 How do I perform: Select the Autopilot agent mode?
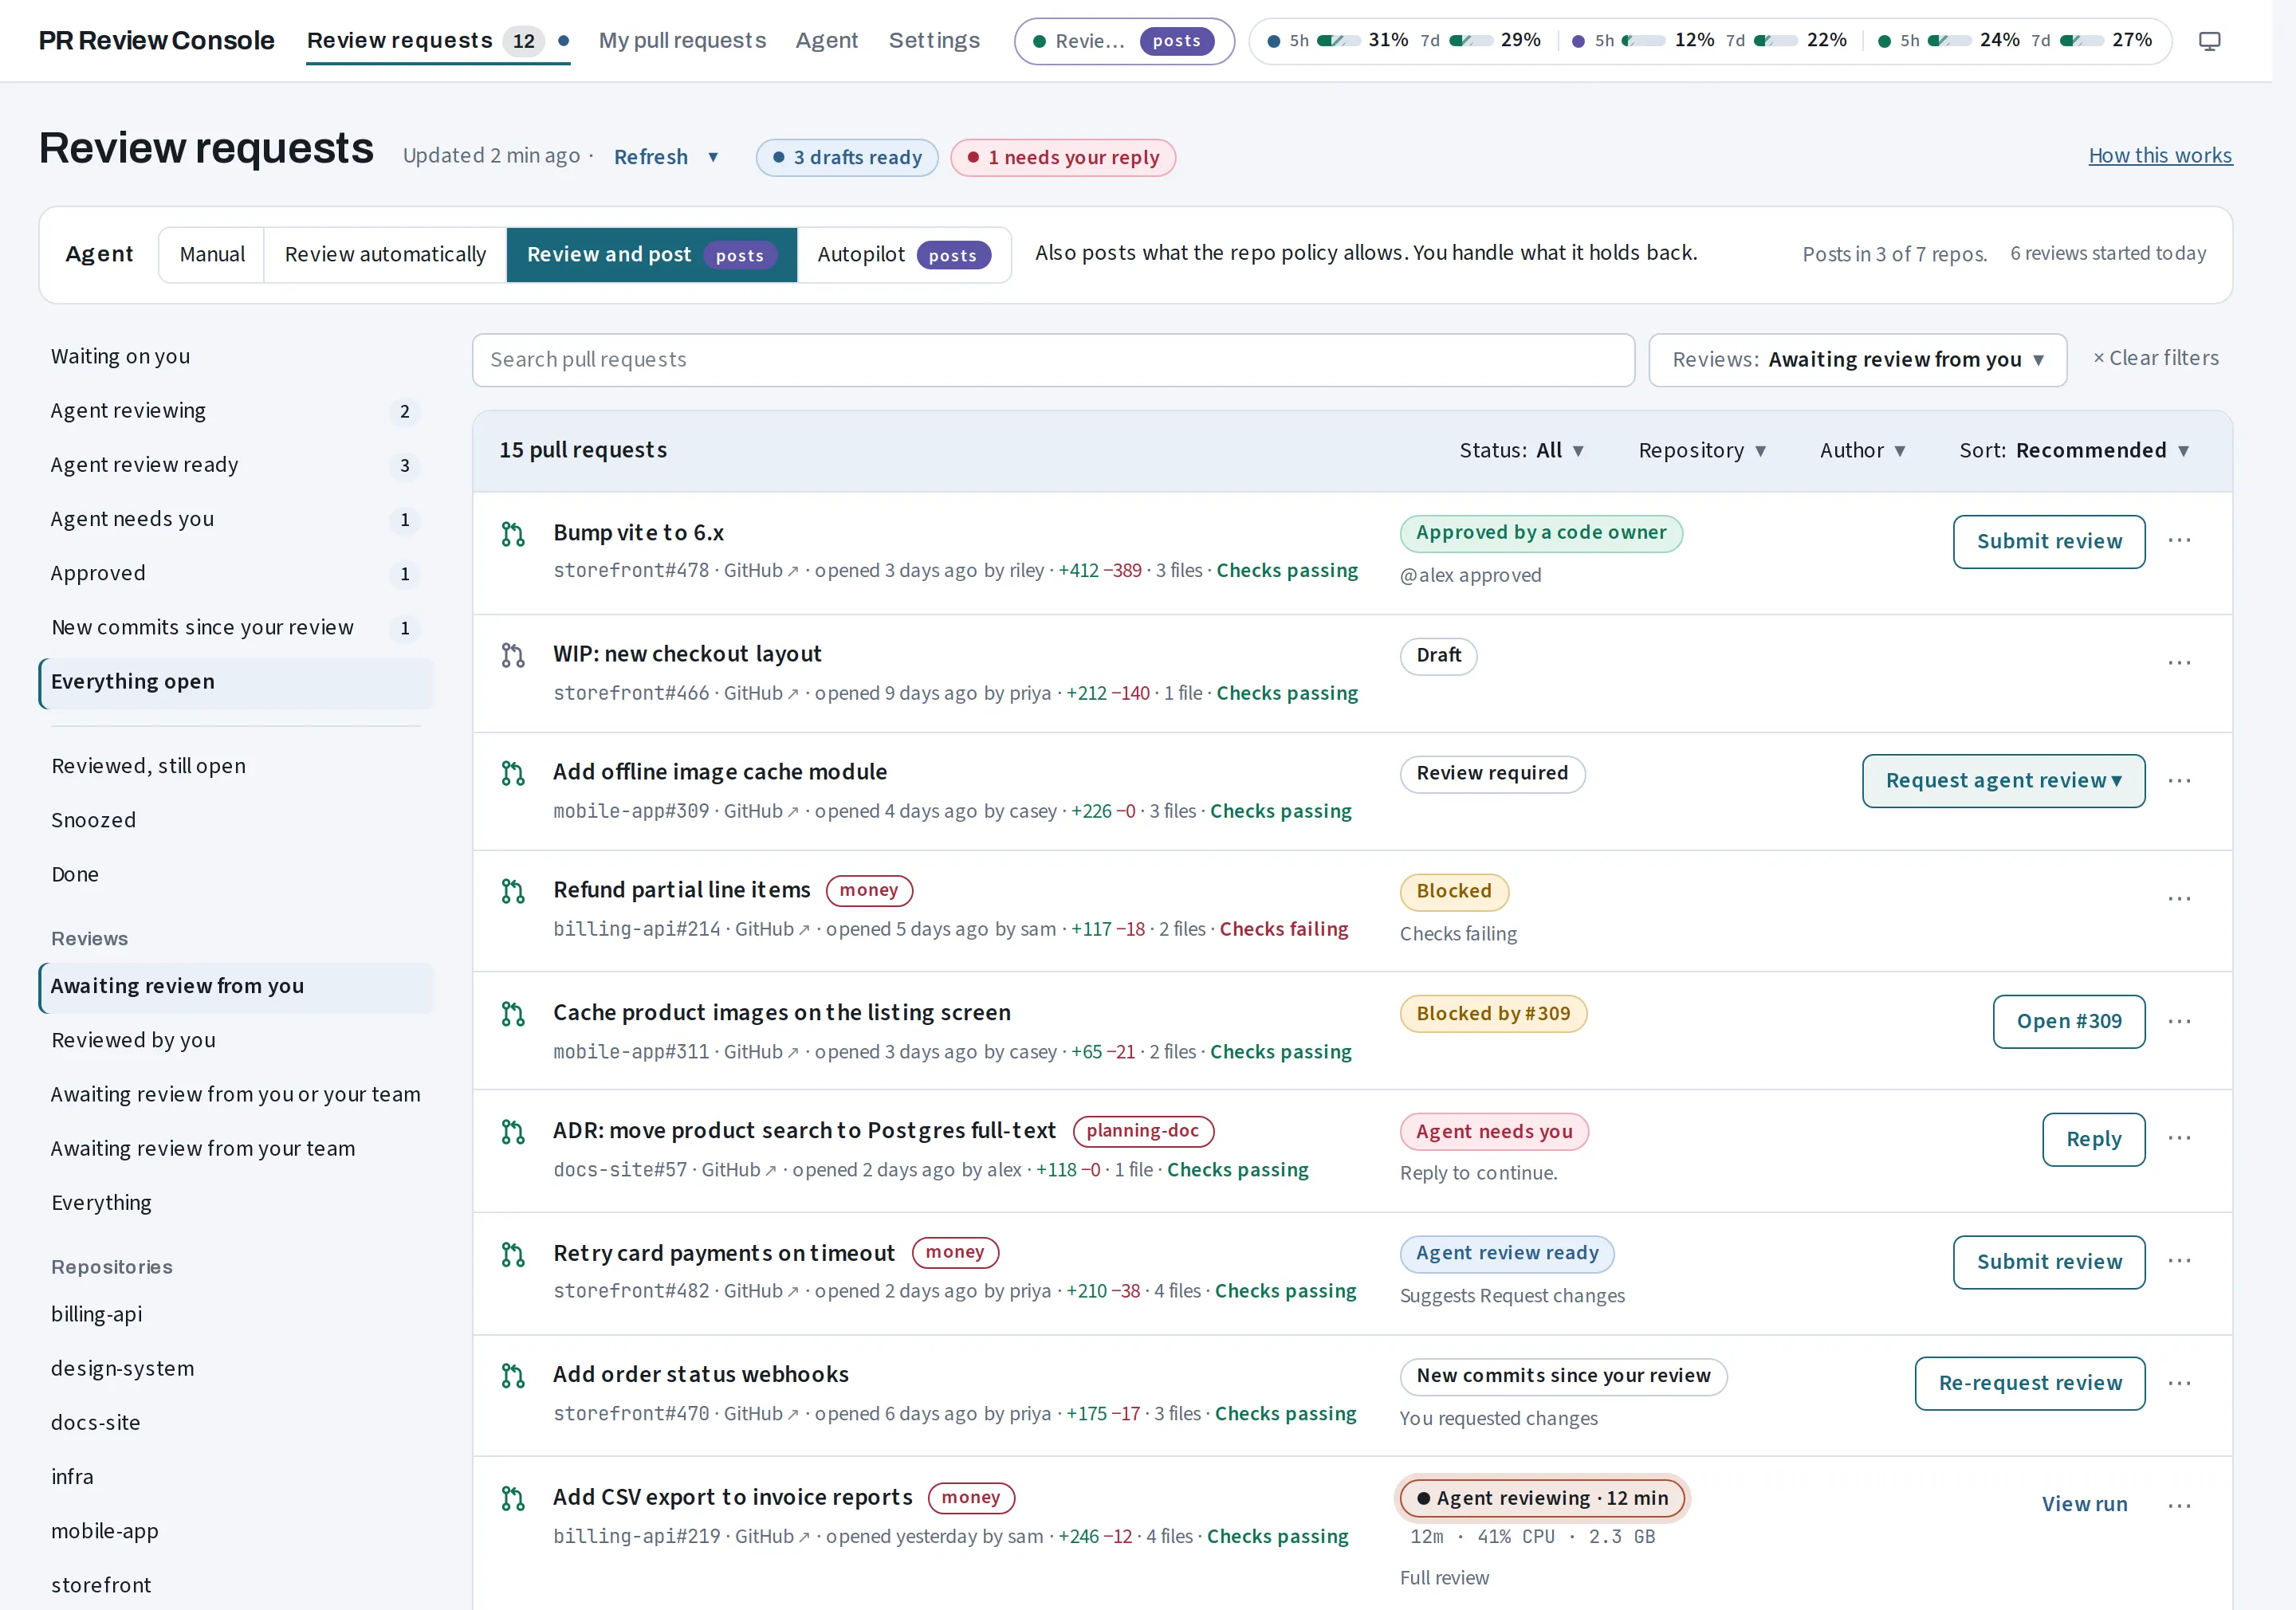click(x=904, y=255)
